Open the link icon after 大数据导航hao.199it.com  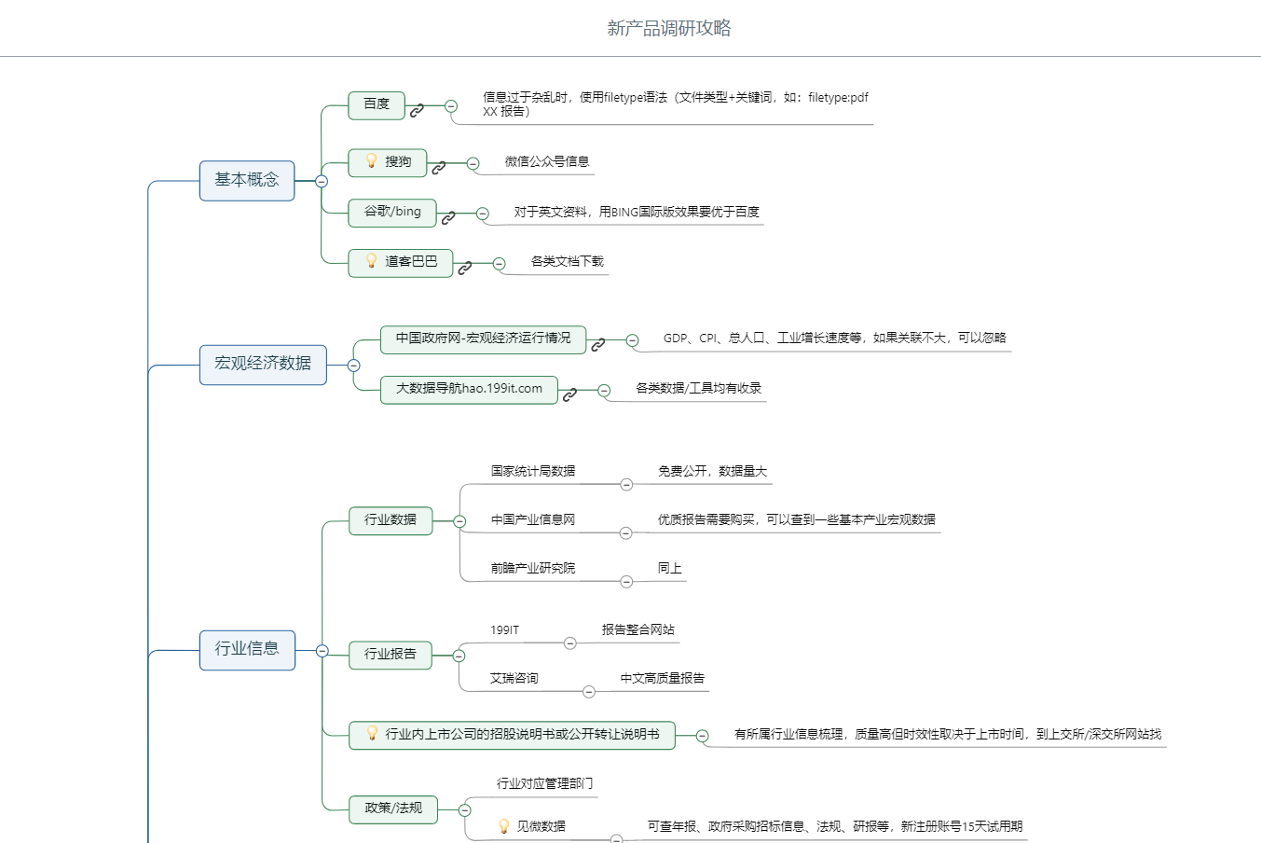(569, 394)
